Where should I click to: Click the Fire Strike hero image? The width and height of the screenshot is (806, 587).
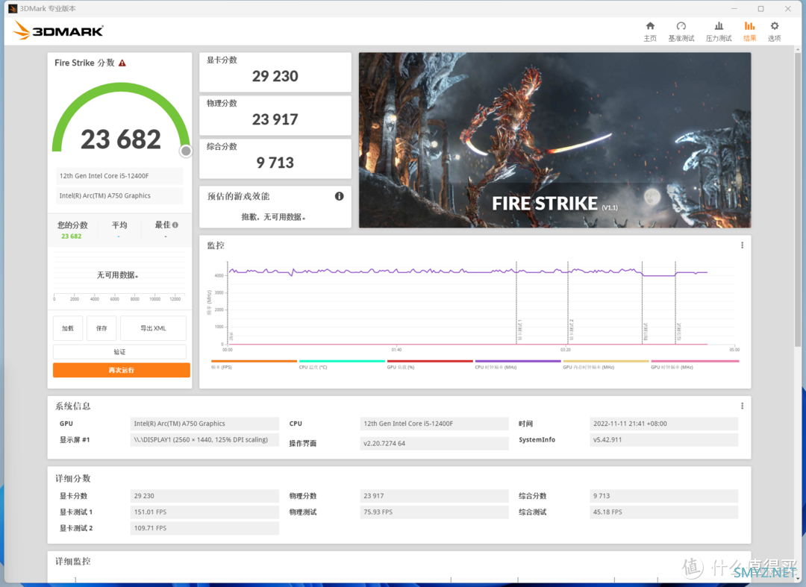point(554,140)
